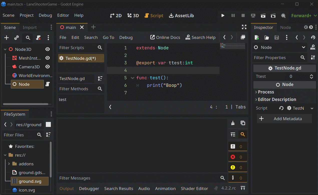
Task: Hide the Camera3D node
Action: [x=48, y=67]
